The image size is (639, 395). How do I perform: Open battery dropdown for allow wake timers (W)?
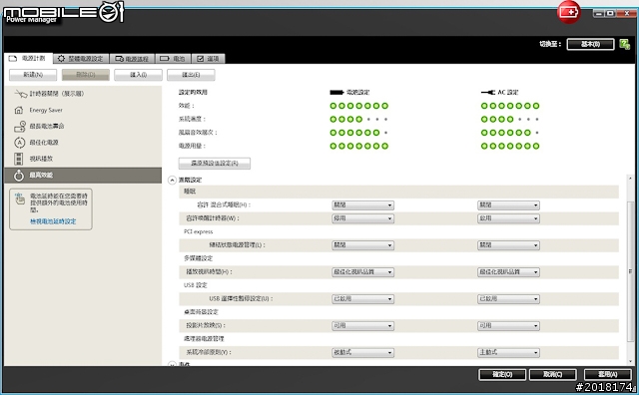[362, 218]
